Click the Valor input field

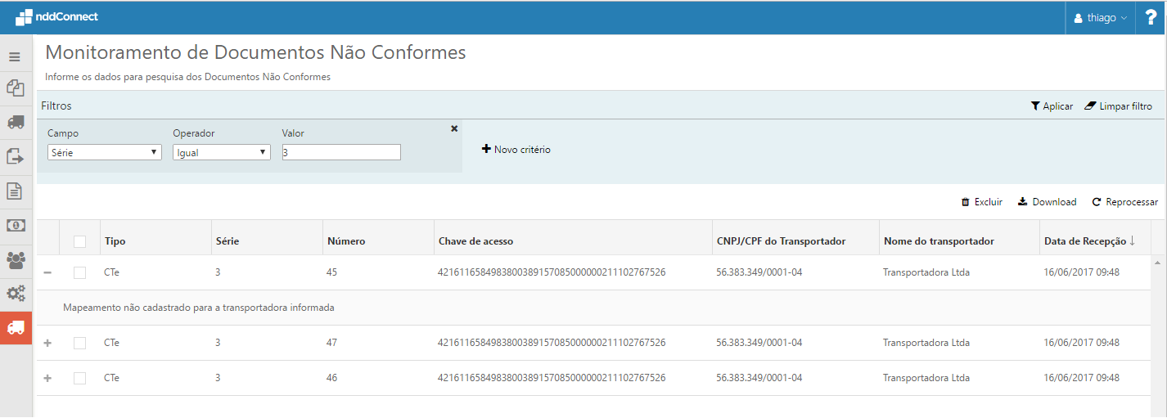[x=341, y=152]
